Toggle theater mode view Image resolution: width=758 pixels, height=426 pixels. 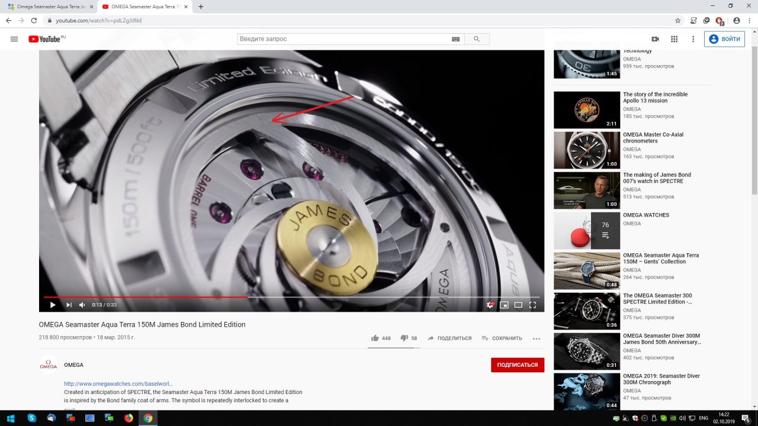point(518,305)
